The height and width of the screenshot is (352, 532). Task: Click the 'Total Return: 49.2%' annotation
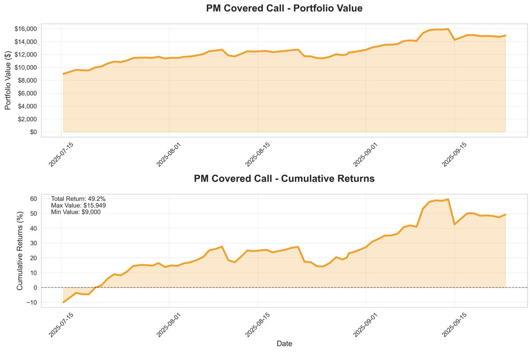tap(78, 199)
